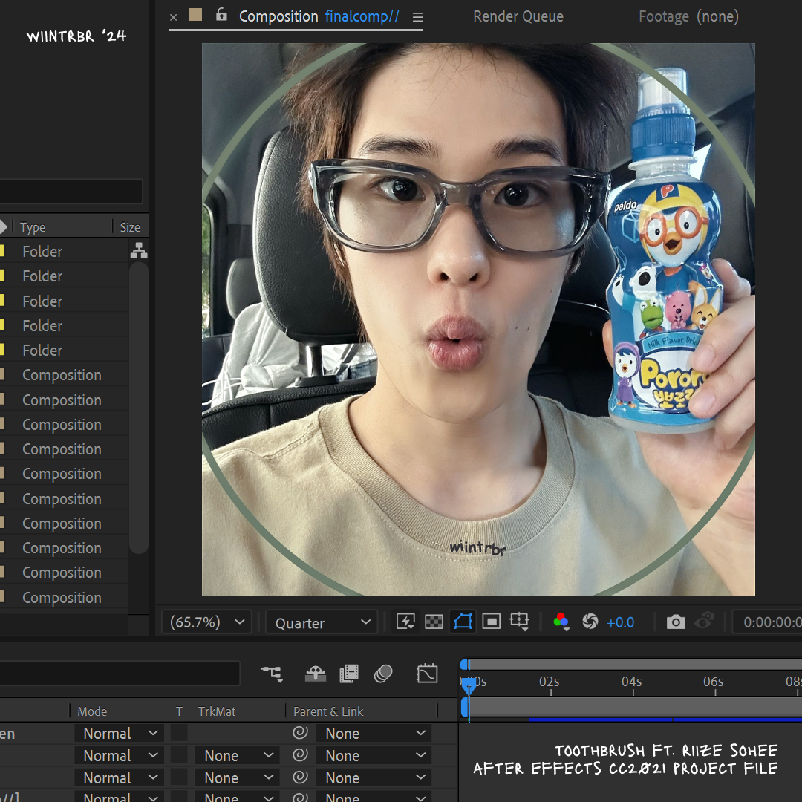Toggle the transparency grid
The image size is (802, 802).
434,622
